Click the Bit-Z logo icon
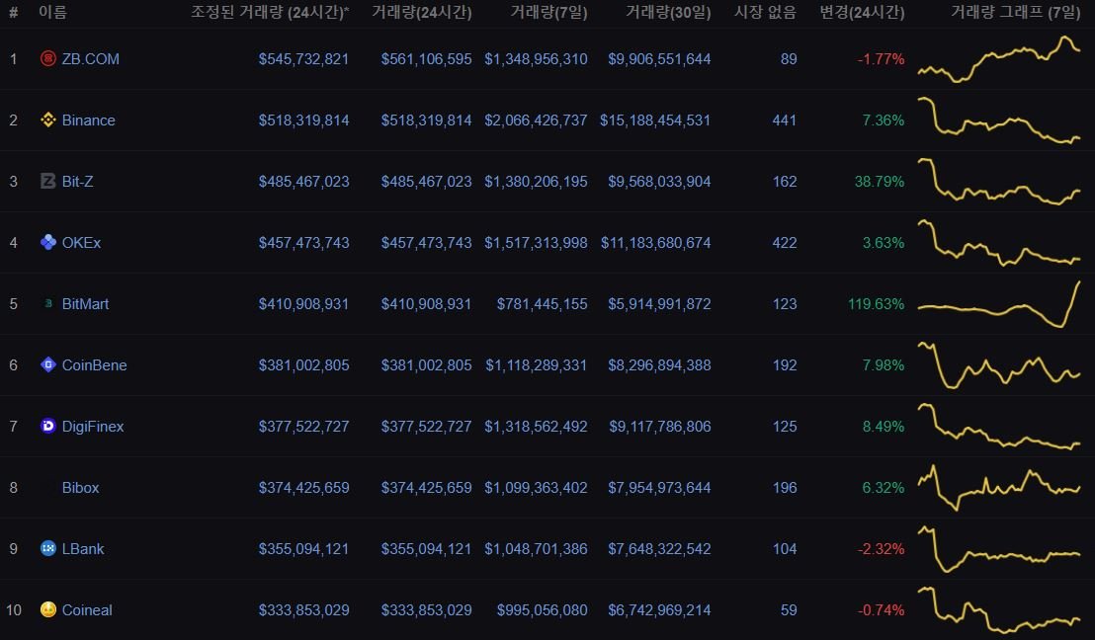Screen dimensions: 1095x640 point(47,182)
